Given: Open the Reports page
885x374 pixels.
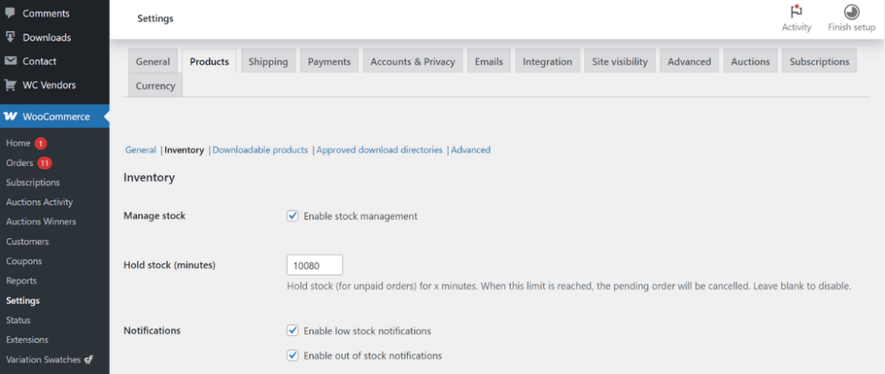Looking at the screenshot, I should click(22, 281).
